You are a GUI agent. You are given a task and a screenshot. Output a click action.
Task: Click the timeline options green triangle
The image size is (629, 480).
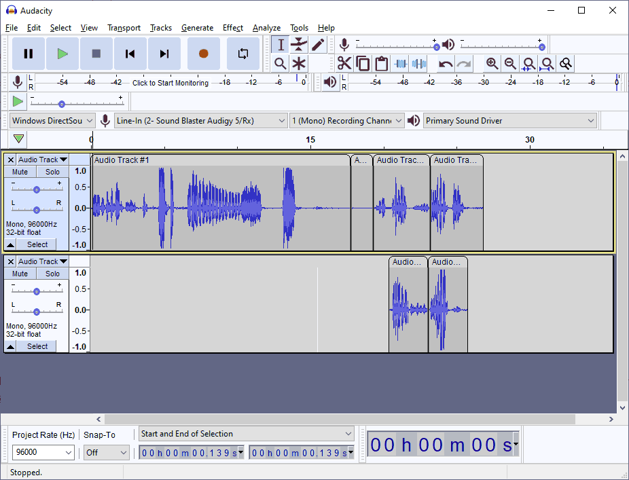(x=18, y=139)
